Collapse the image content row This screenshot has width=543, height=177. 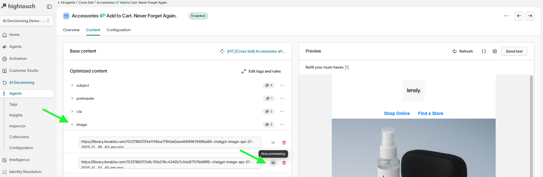point(72,125)
